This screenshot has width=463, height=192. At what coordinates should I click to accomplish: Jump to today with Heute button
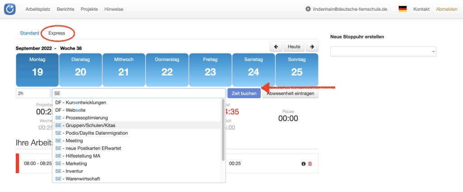[x=294, y=47]
